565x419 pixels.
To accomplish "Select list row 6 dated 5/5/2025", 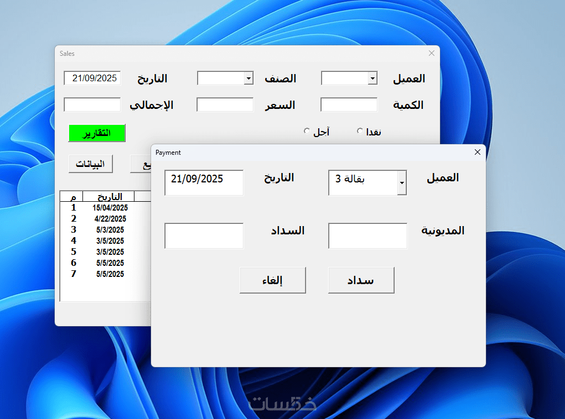I will point(105,263).
